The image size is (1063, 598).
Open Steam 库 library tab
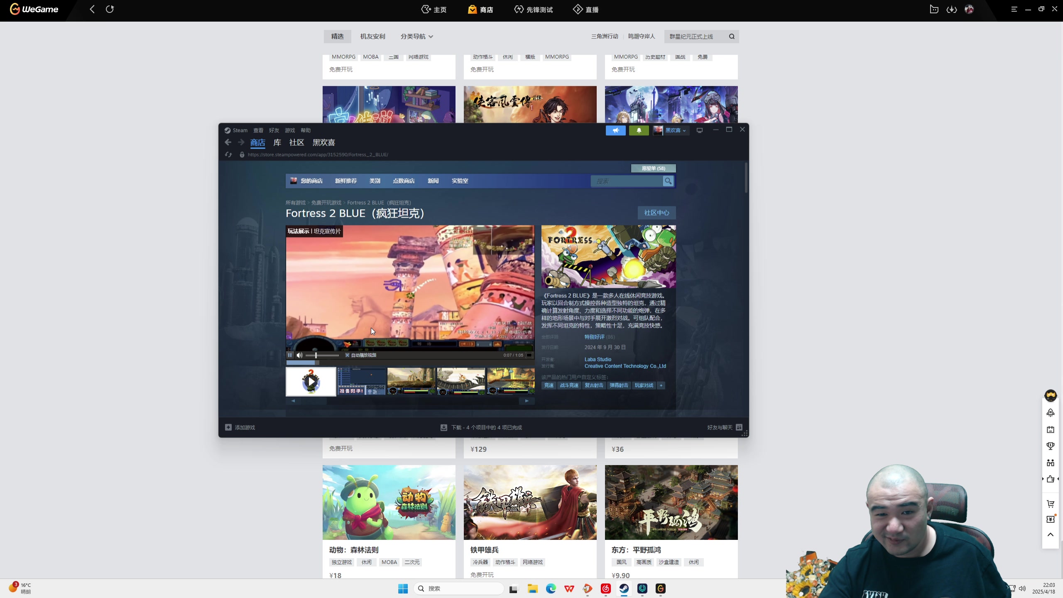coord(277,142)
